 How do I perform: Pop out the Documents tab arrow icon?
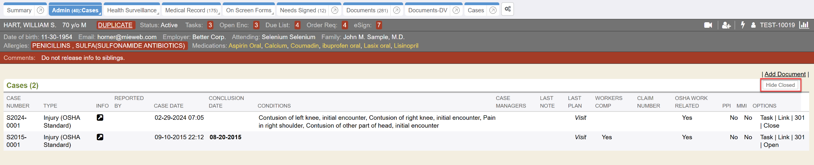point(396,10)
